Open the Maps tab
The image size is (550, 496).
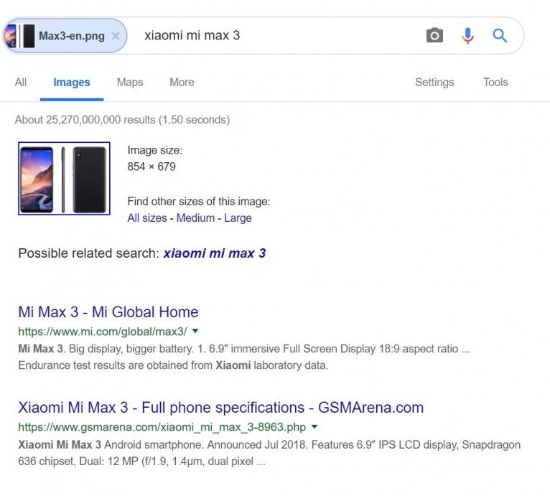(x=130, y=82)
